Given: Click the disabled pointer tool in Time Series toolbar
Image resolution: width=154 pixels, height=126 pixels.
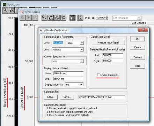Looking at the screenshot, I should tap(23, 18).
